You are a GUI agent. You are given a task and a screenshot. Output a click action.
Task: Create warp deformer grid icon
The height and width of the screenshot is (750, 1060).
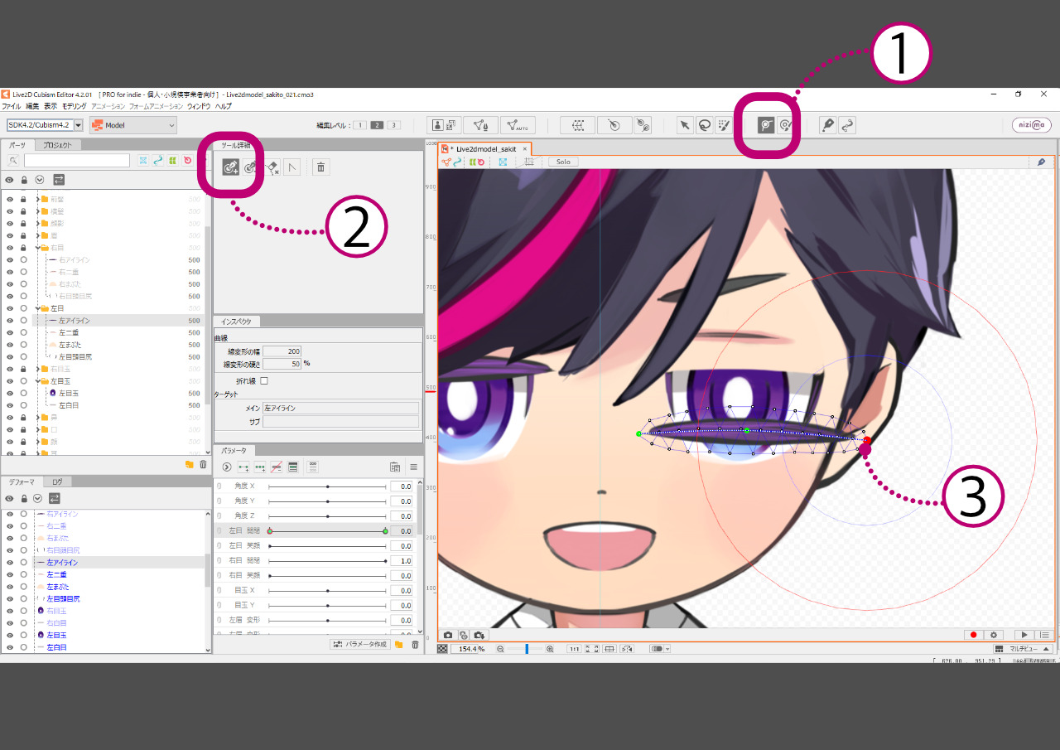pos(577,125)
